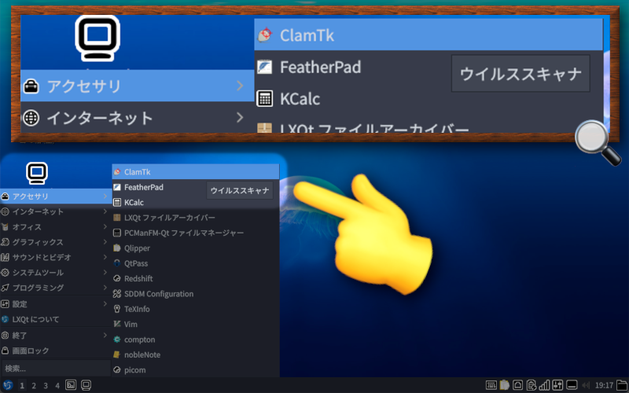
Task: Launch TeXInfo from the Accessories menu
Action: (195, 309)
